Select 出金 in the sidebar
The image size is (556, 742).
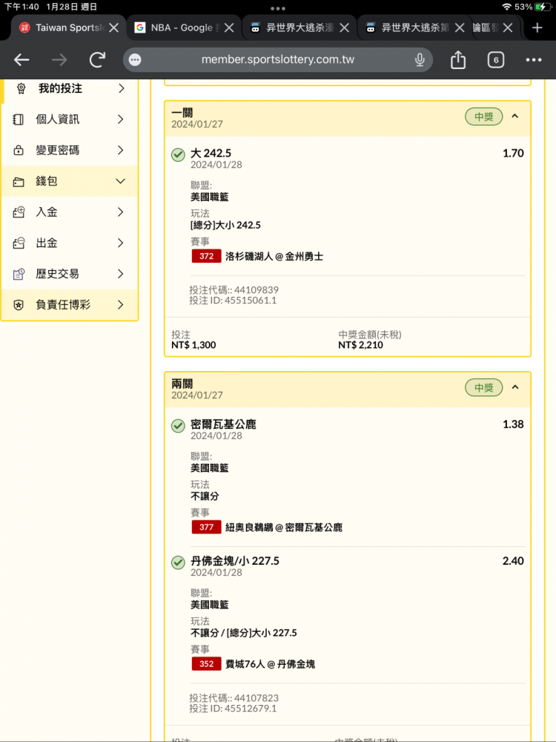click(70, 243)
